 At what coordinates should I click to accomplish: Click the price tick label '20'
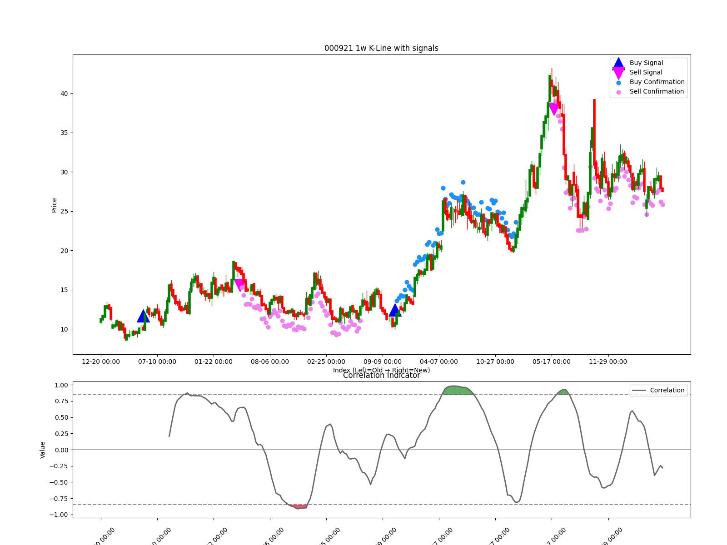pyautogui.click(x=64, y=251)
